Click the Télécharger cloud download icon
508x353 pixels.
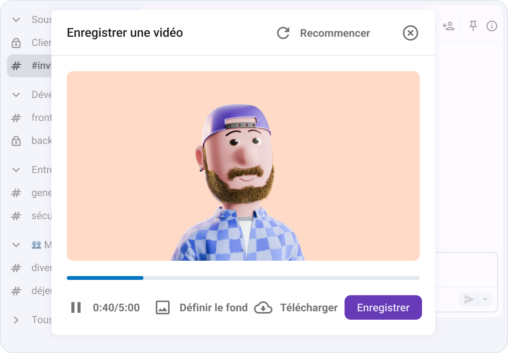(x=263, y=307)
